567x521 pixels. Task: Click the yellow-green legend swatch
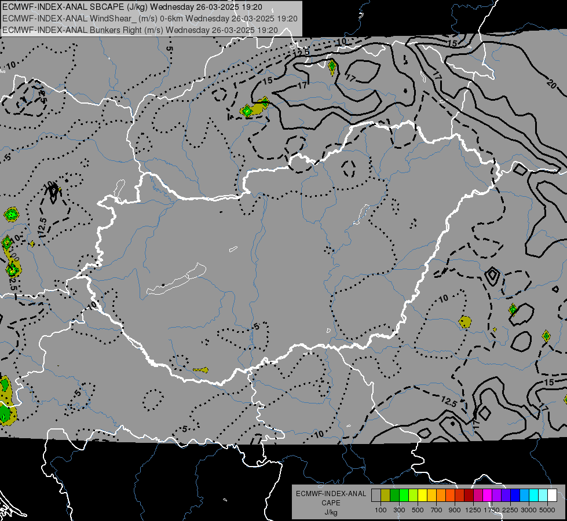tap(414, 496)
